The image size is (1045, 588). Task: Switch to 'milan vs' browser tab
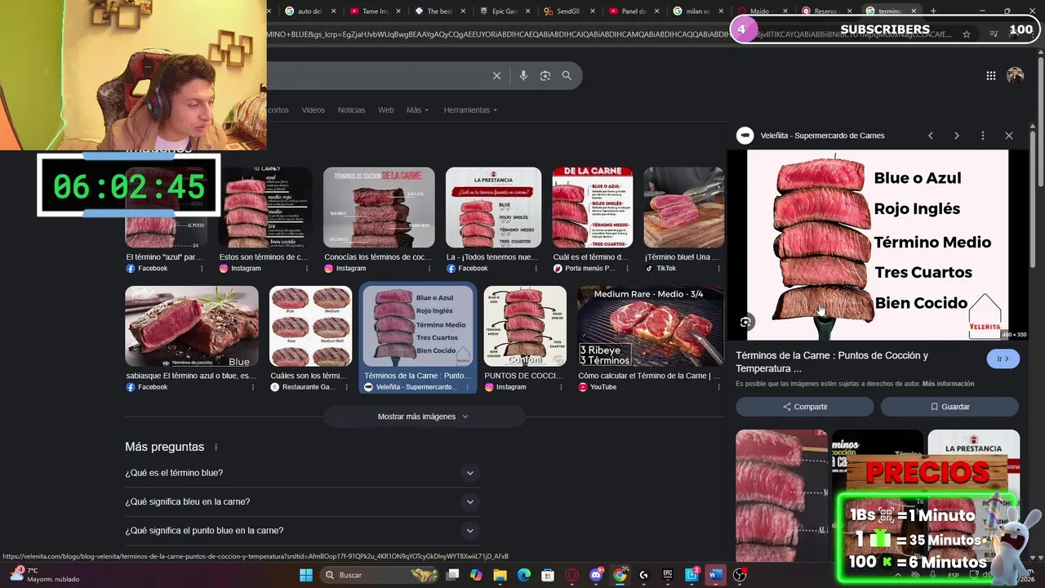[697, 11]
